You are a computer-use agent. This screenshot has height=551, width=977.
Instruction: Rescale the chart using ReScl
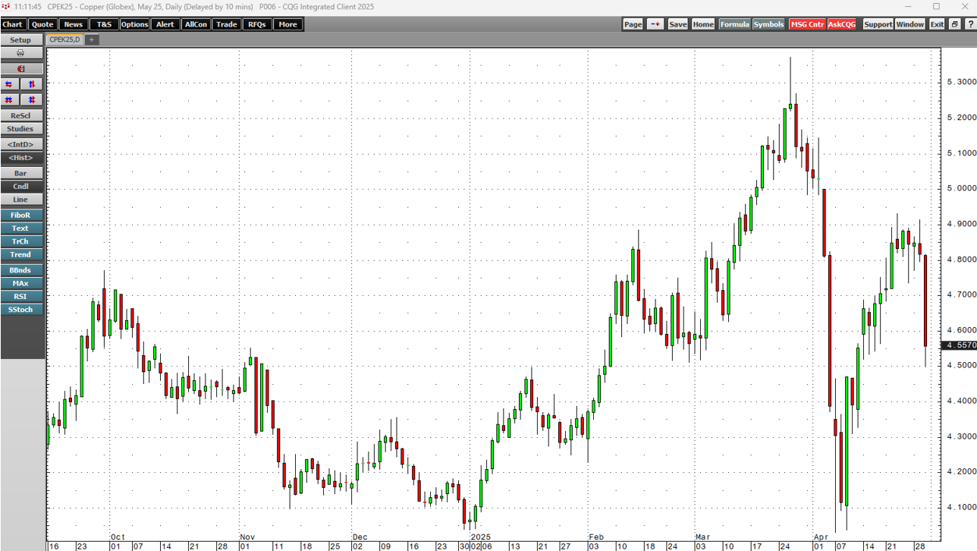click(21, 115)
